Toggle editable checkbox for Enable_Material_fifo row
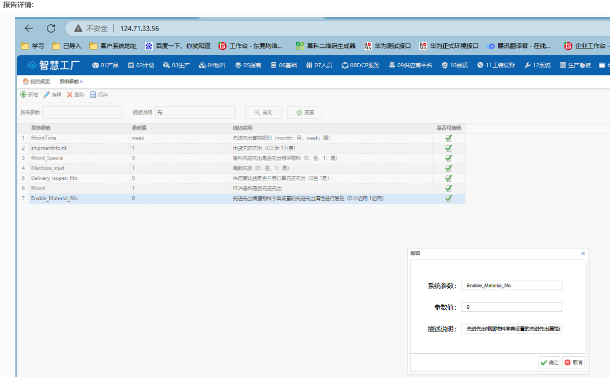Screen dimensions: 610x377 click(448, 199)
